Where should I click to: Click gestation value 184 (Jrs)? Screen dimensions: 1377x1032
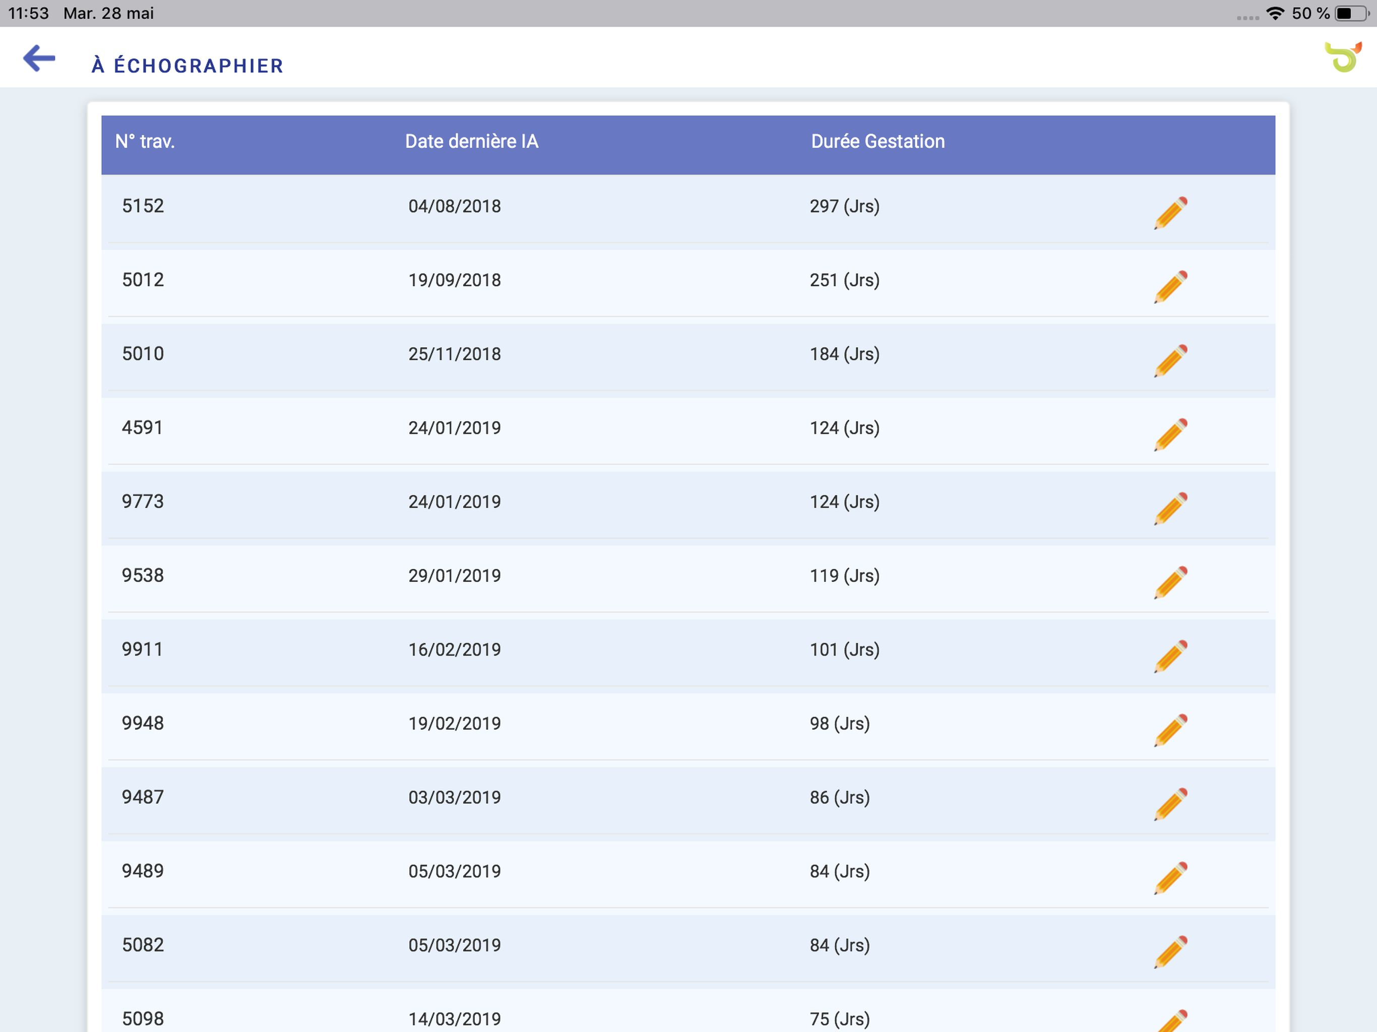pos(845,354)
